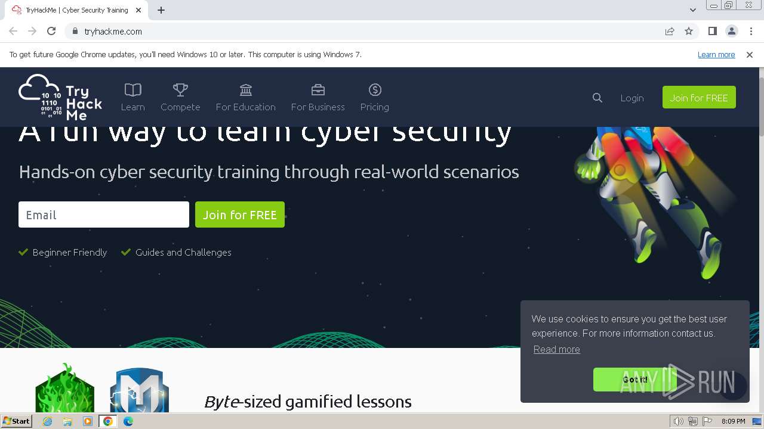This screenshot has width=764, height=429.
Task: Toggle the browser side panel
Action: click(713, 31)
